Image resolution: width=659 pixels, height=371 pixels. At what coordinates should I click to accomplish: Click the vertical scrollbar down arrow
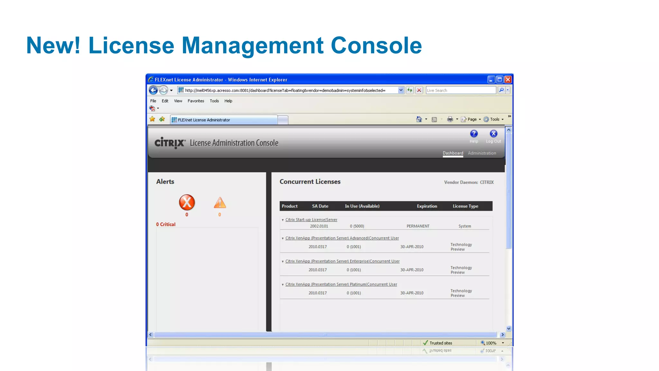tap(509, 328)
